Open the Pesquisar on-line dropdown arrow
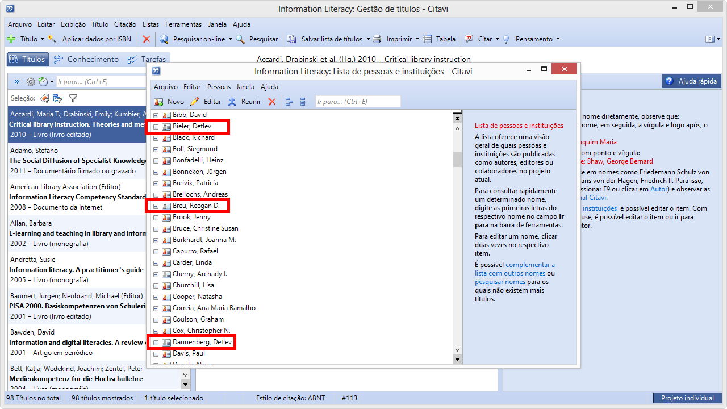727x409 pixels. (x=230, y=39)
